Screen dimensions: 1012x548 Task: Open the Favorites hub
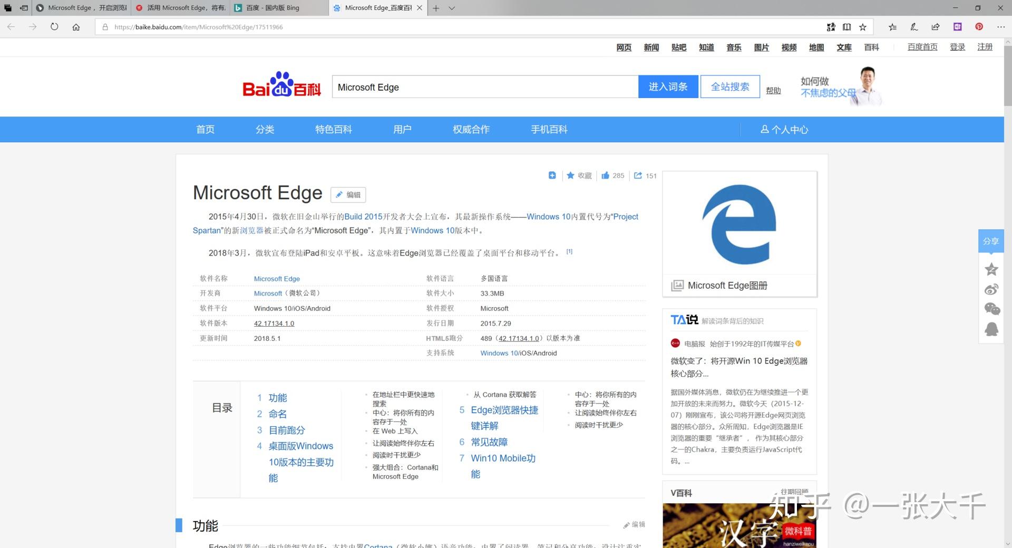[x=892, y=27]
